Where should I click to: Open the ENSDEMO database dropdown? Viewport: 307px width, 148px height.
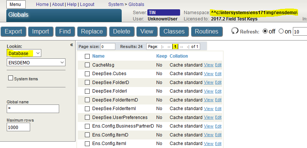[x=36, y=62]
